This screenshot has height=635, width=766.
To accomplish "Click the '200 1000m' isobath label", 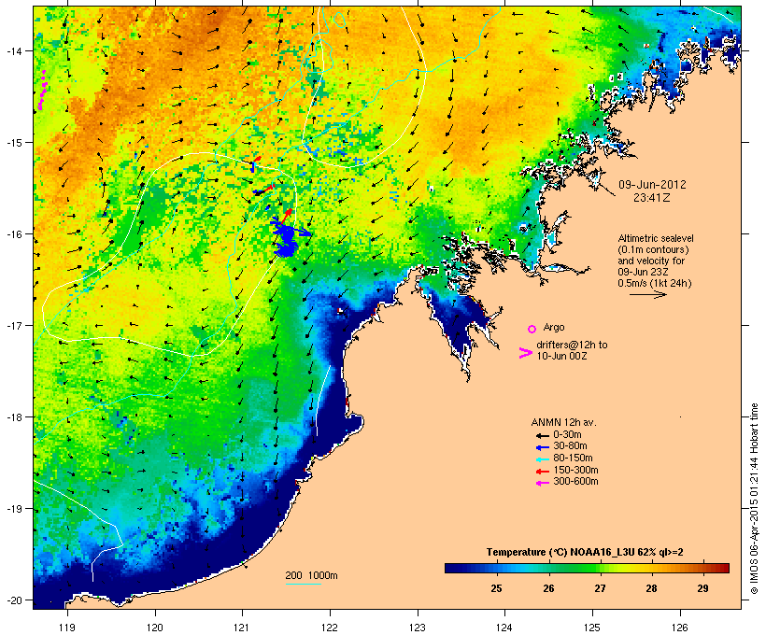I will pyautogui.click(x=311, y=575).
